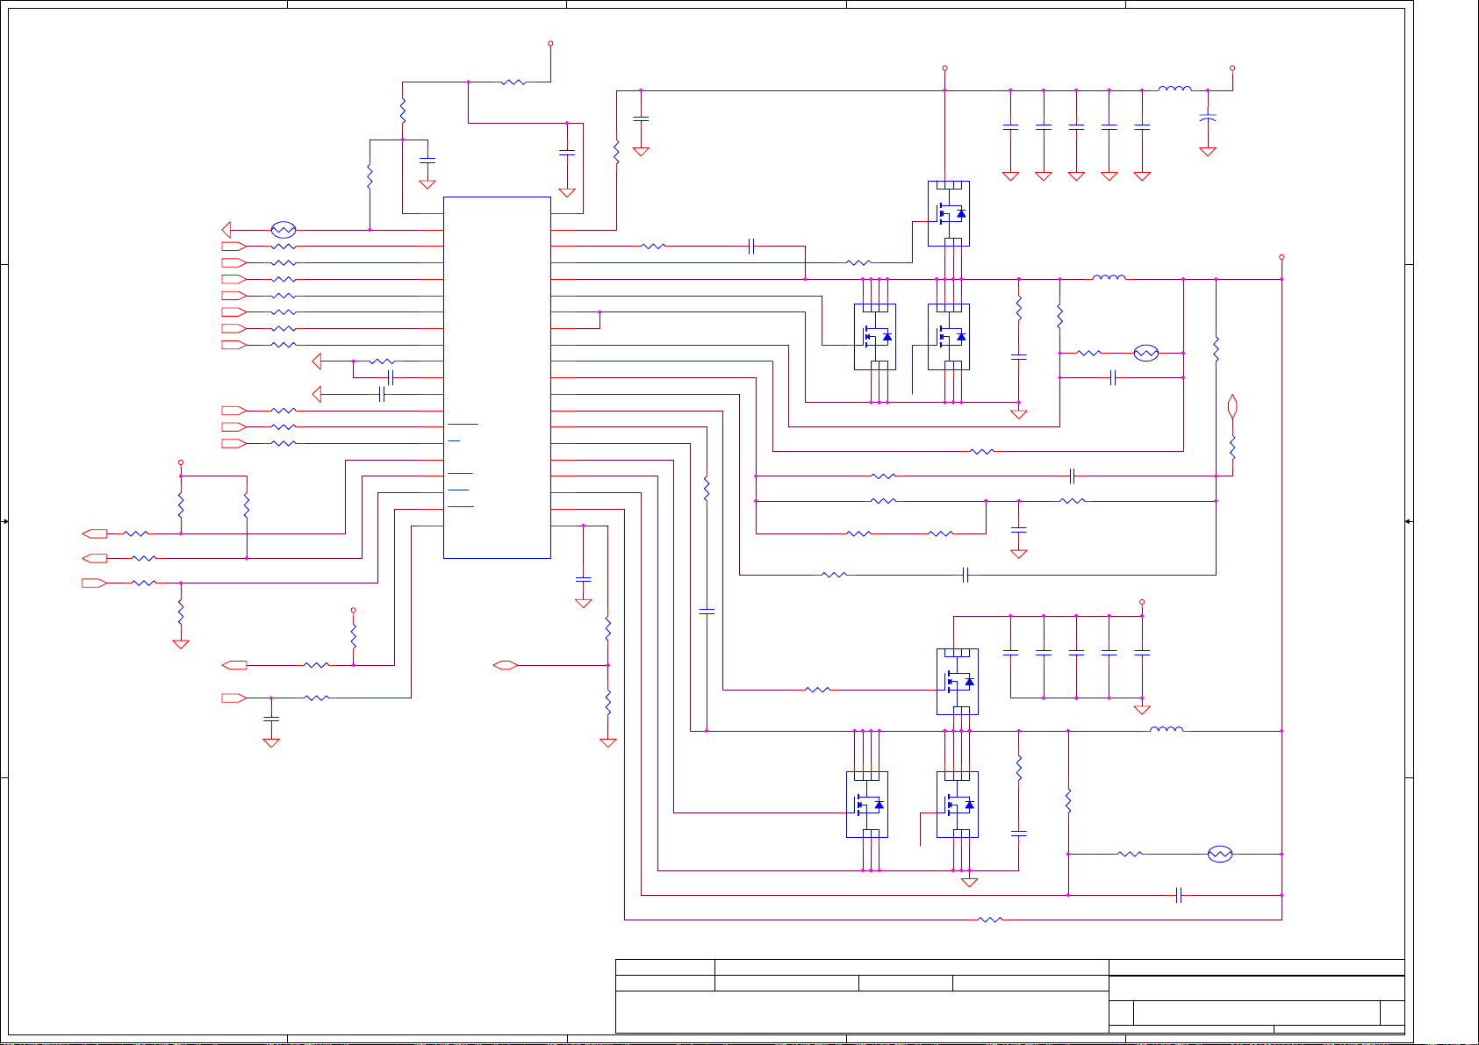Select the large central IC rectangle
The image size is (1479, 1045).
pyautogui.click(x=497, y=377)
